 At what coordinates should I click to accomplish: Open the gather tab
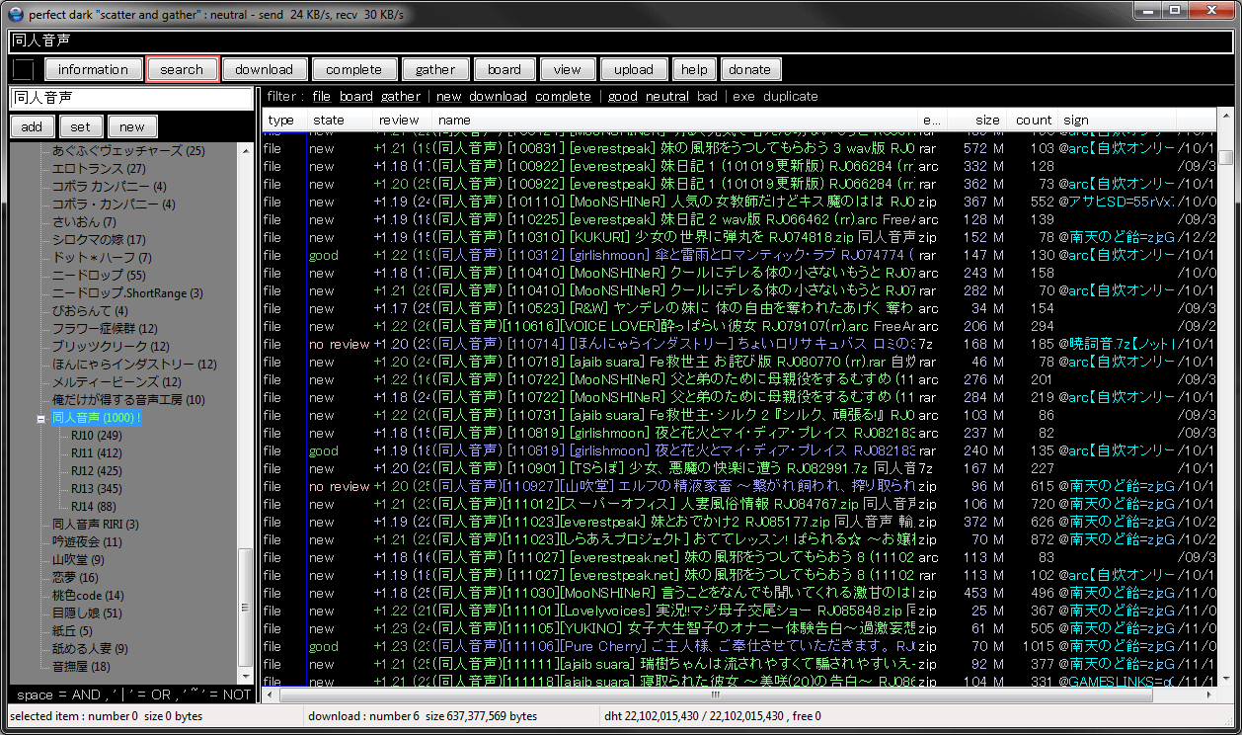click(x=435, y=69)
